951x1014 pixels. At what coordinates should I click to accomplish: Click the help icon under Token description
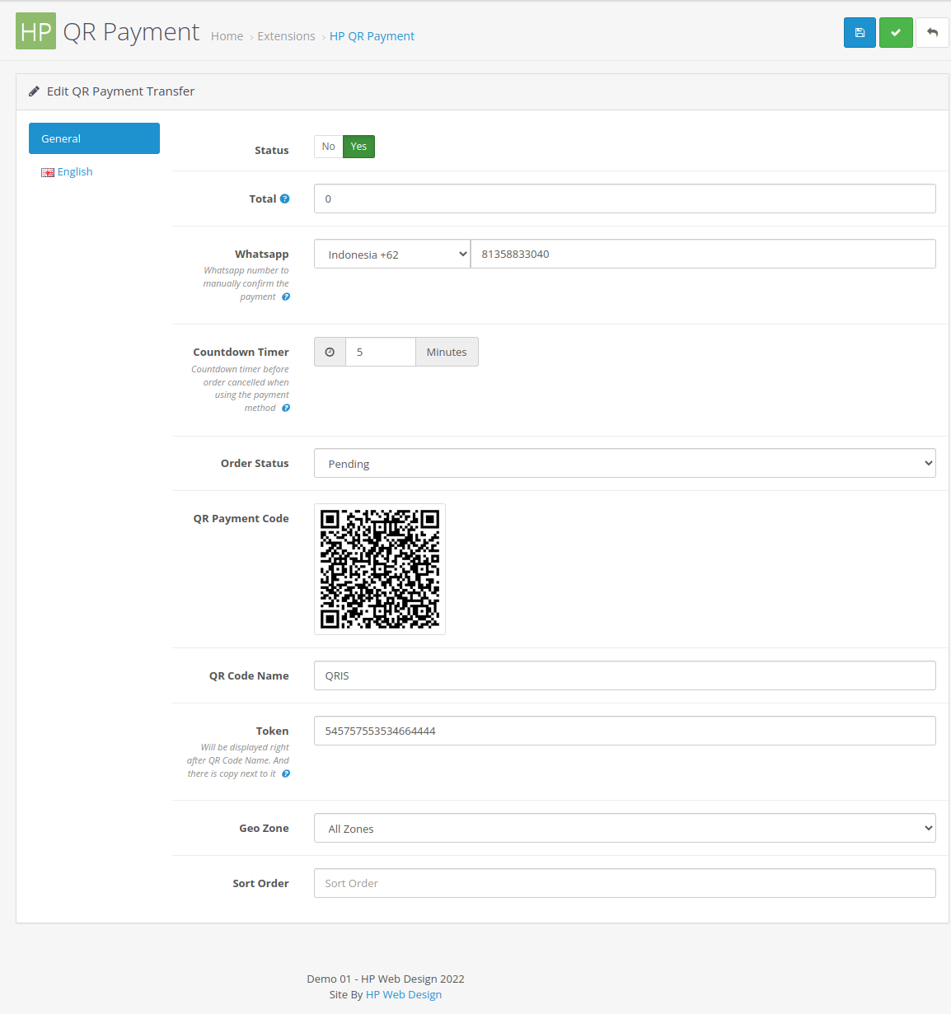coord(286,773)
